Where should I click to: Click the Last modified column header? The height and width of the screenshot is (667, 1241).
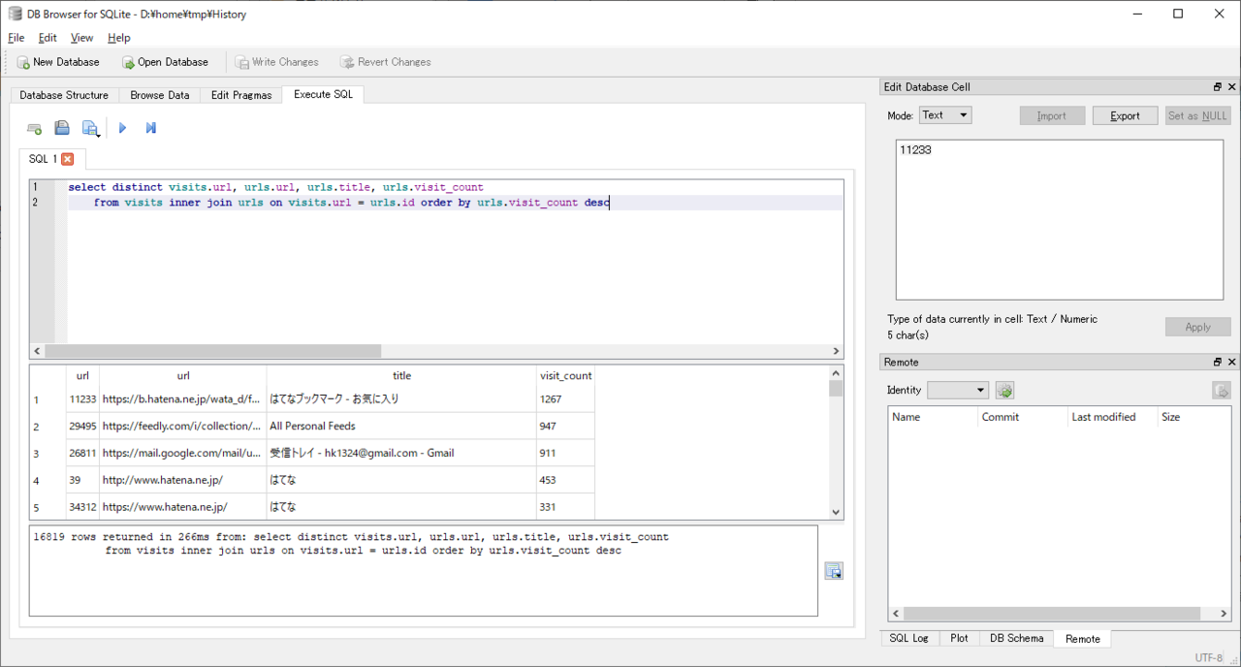[x=1112, y=417]
